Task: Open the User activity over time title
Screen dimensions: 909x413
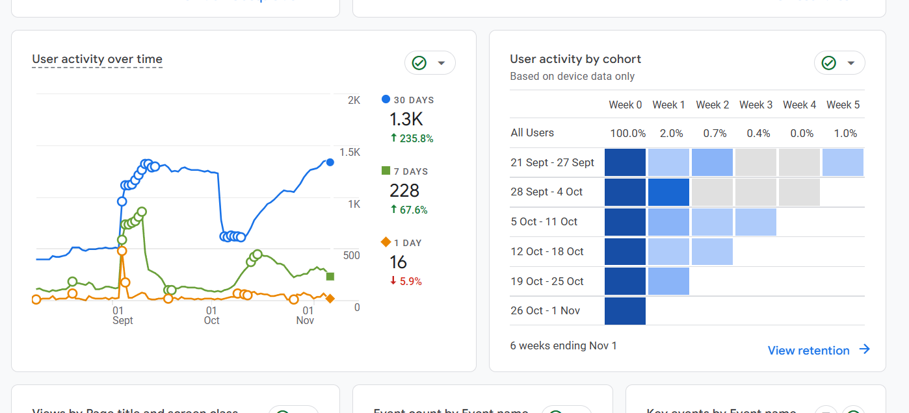Action: pyautogui.click(x=97, y=59)
